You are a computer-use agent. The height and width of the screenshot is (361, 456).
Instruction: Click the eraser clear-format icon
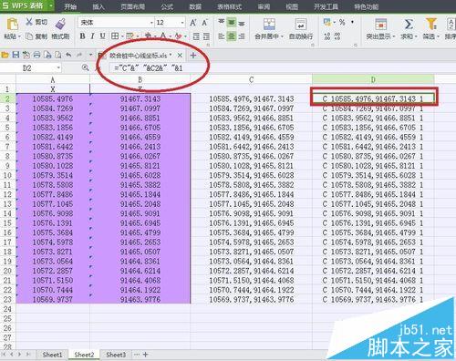(179, 36)
